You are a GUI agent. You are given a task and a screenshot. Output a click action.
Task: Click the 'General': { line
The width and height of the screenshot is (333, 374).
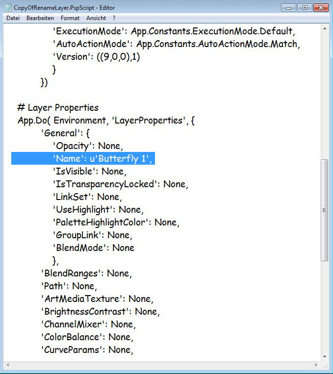[x=65, y=133]
